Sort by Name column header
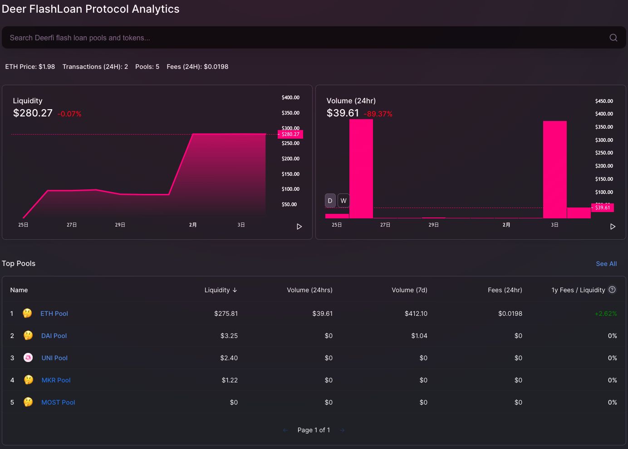628x449 pixels. 19,290
